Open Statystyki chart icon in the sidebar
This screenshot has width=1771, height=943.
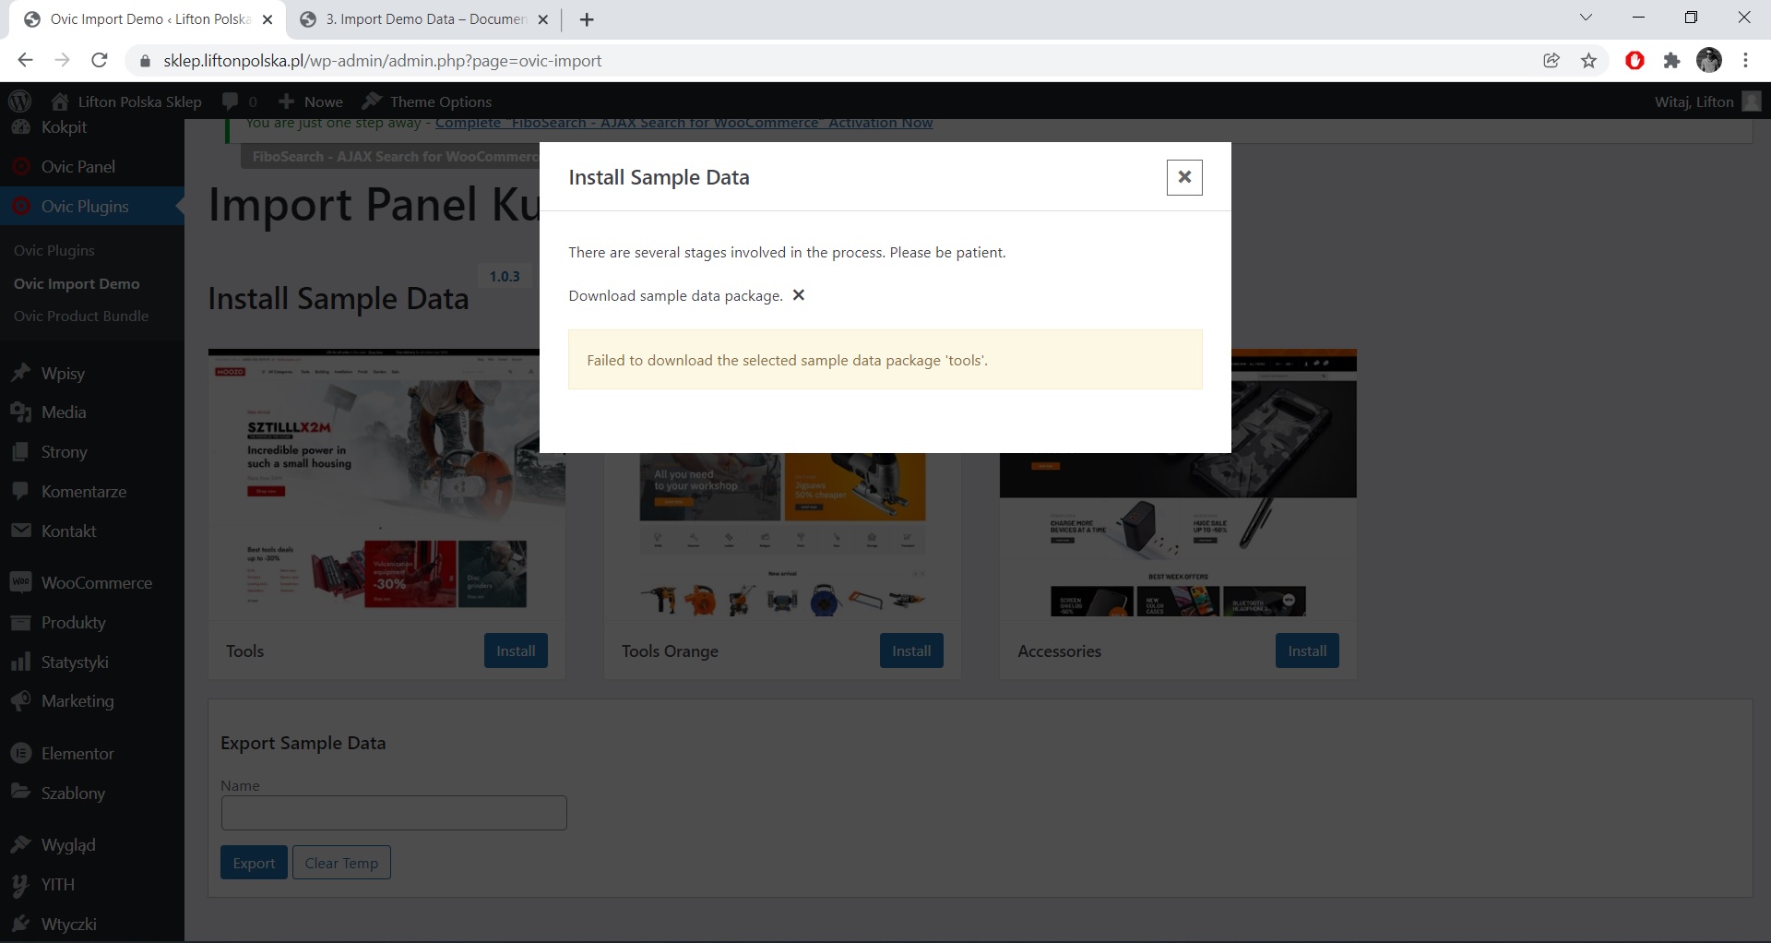(x=20, y=662)
